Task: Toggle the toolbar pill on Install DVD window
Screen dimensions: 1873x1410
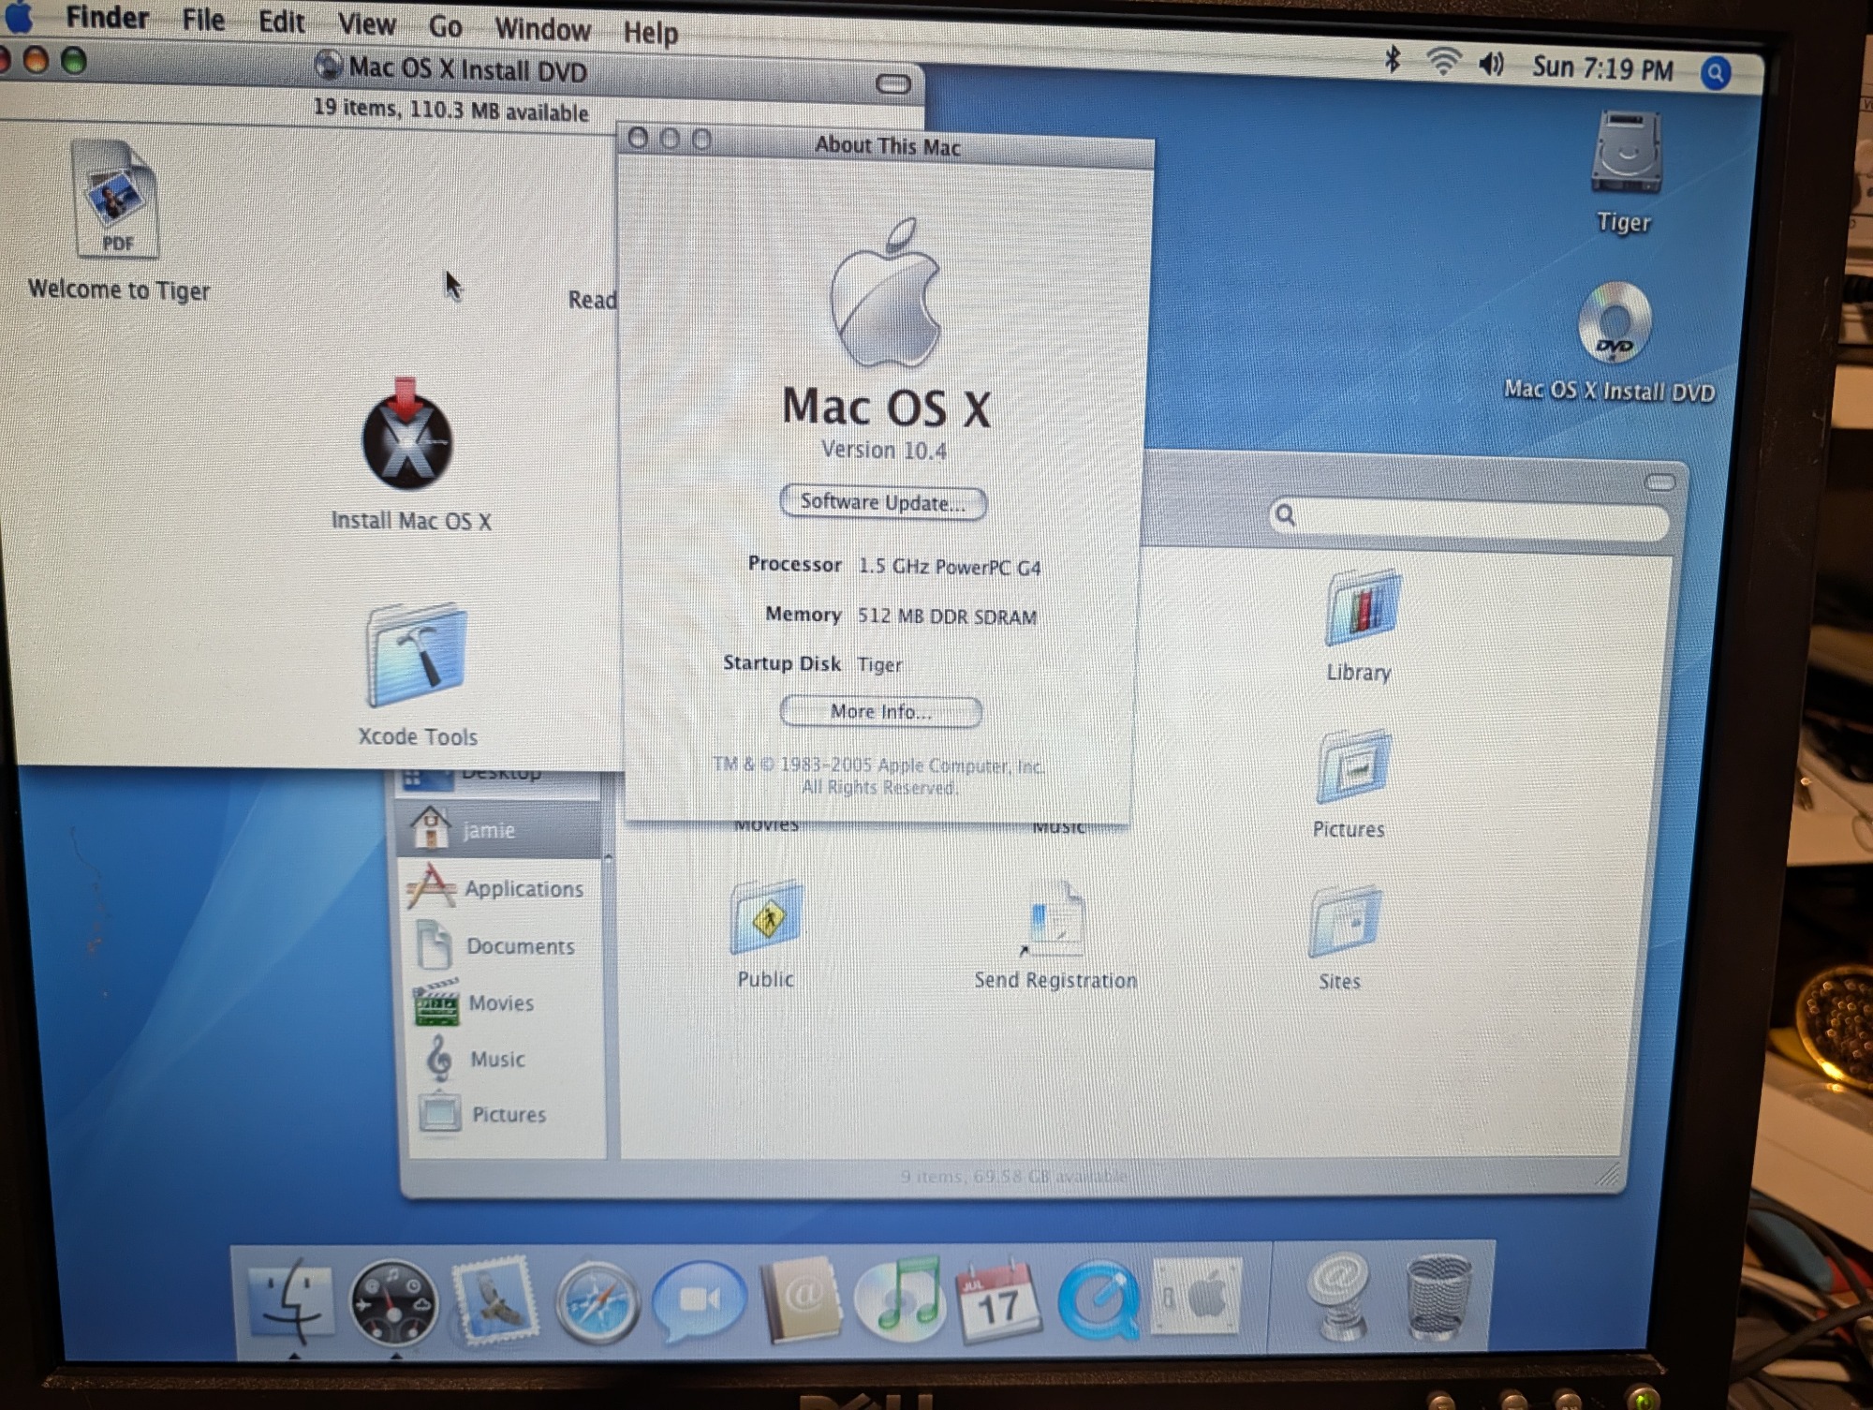Action: click(x=892, y=84)
